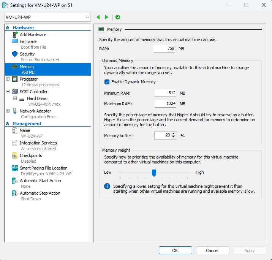Click the green back navigation arrow
Viewport: 272px width, 260px height.
tap(98, 17)
